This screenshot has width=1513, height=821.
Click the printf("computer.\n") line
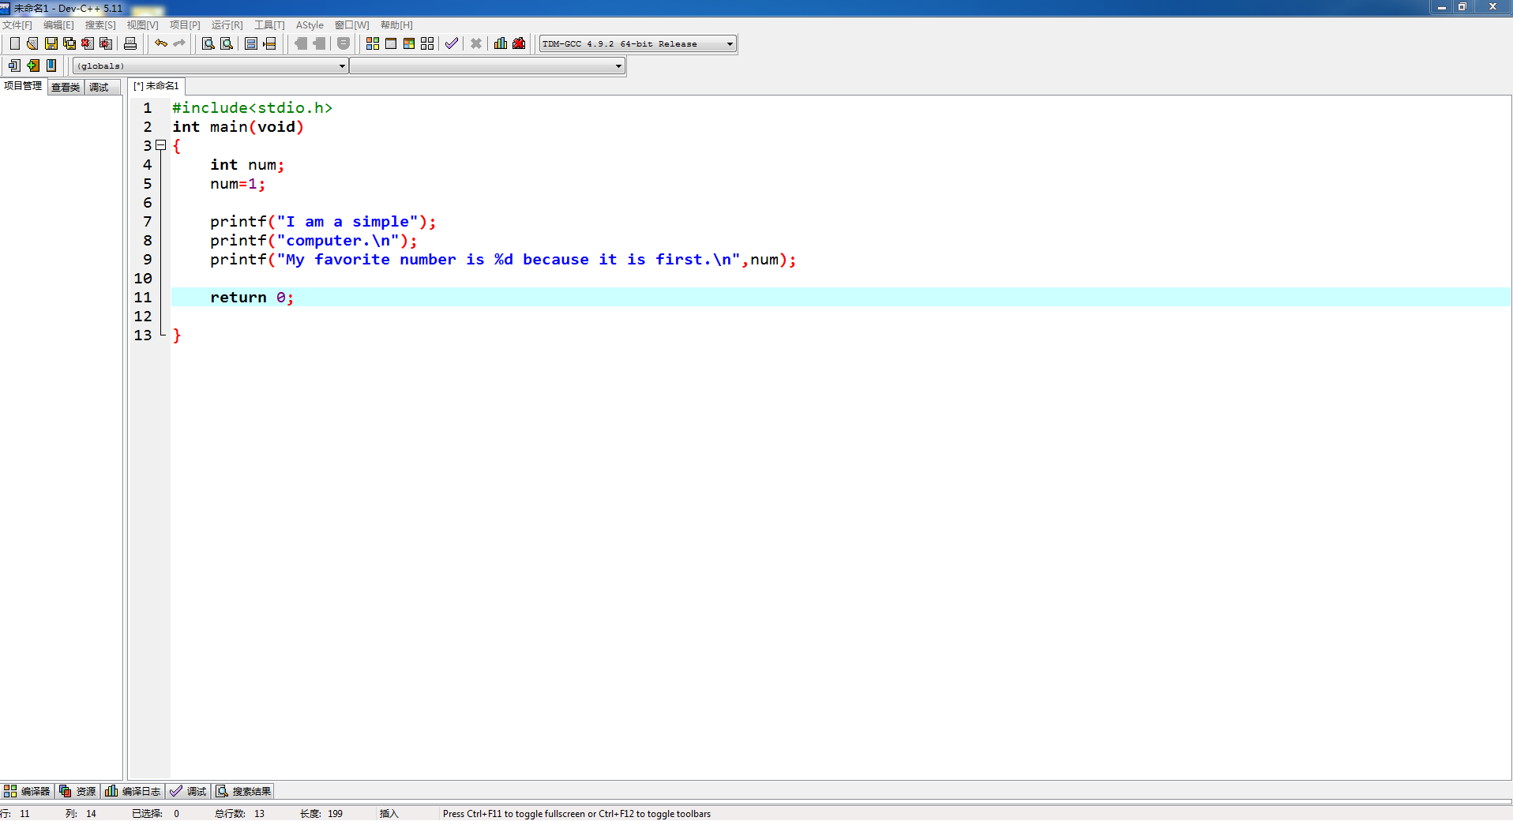[x=313, y=241]
